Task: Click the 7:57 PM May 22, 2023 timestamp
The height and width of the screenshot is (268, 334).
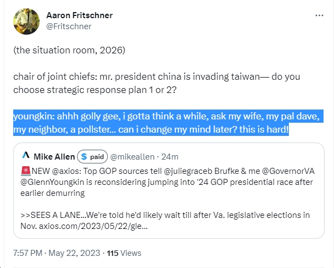Action: [57, 253]
